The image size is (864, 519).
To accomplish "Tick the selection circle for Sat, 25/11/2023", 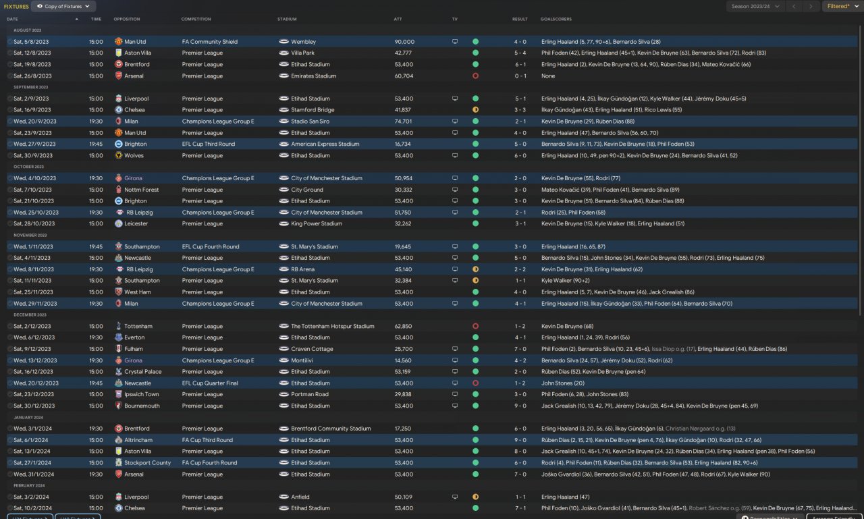I will coord(9,292).
